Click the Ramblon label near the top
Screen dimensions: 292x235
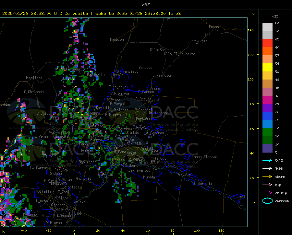click(117, 39)
